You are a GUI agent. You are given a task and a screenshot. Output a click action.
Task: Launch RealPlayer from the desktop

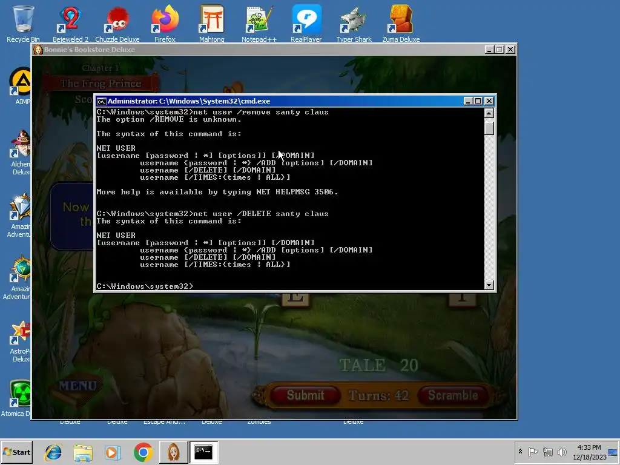click(306, 23)
